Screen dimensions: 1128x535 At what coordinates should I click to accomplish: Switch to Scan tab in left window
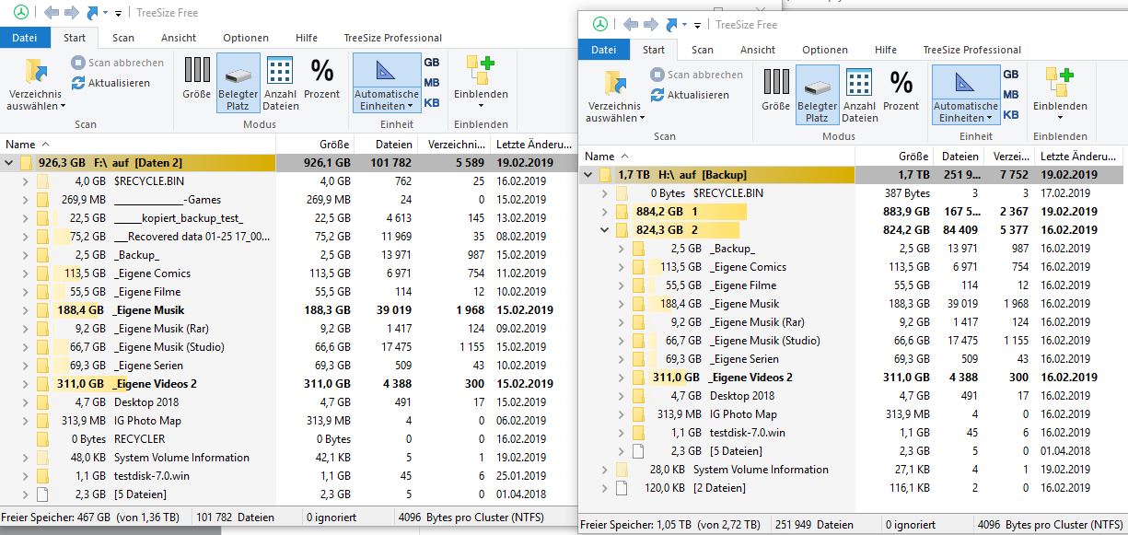(x=123, y=38)
